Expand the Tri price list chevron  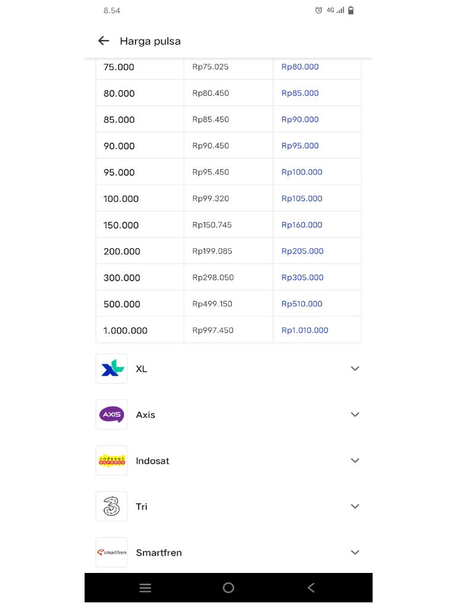pos(355,506)
